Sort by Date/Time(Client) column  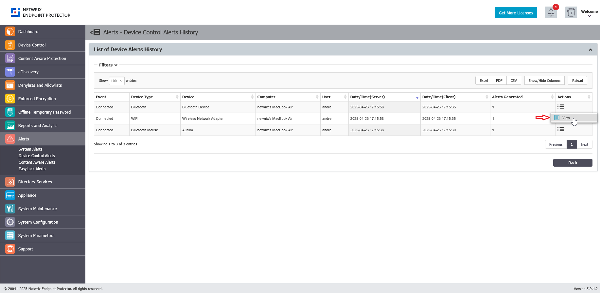click(455, 97)
